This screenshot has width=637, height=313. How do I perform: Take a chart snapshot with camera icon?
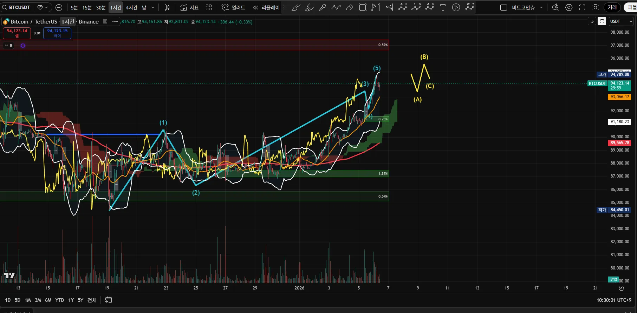(x=595, y=7)
